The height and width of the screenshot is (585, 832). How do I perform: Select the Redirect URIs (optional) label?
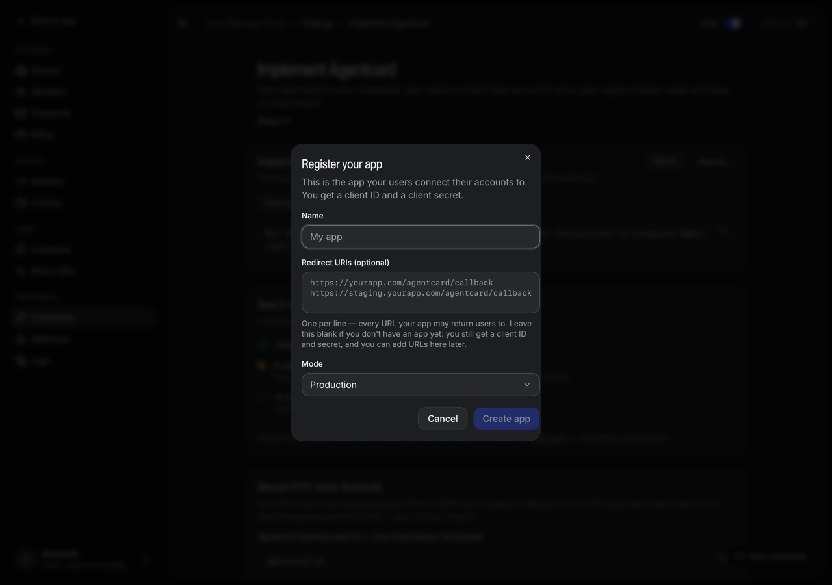point(345,263)
